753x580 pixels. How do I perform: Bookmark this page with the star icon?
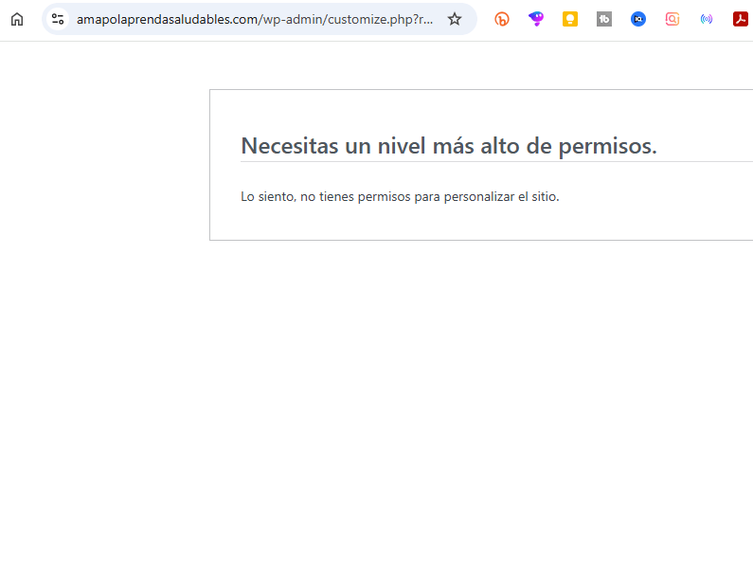[455, 19]
